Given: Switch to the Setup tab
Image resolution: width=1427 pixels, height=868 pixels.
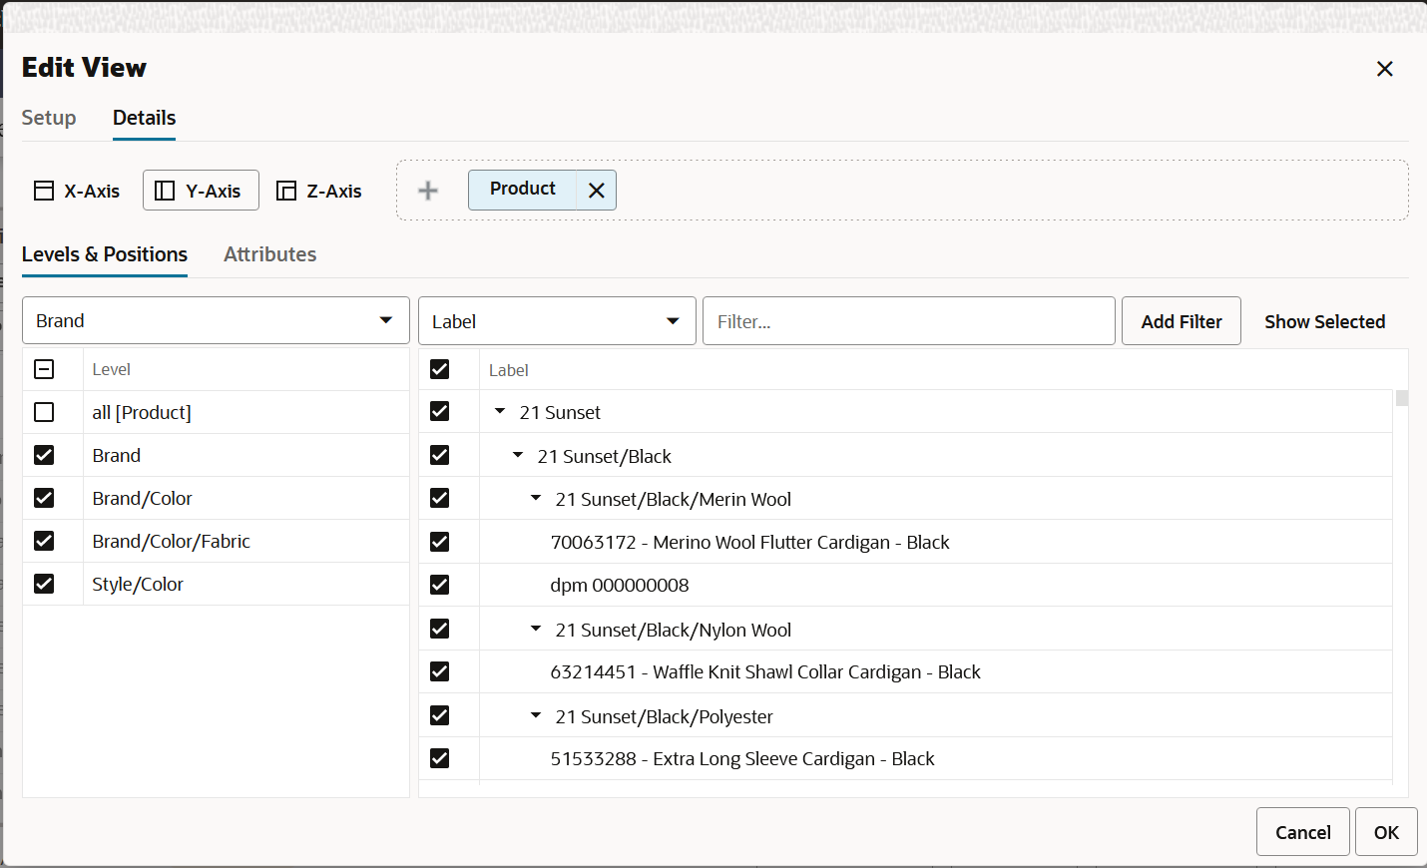Looking at the screenshot, I should point(49,118).
